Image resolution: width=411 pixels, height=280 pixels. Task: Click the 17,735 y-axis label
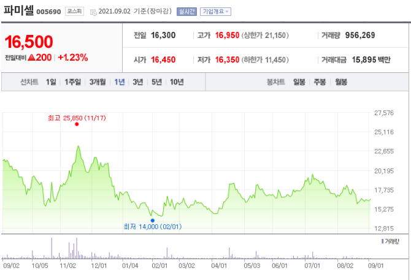tap(384, 190)
